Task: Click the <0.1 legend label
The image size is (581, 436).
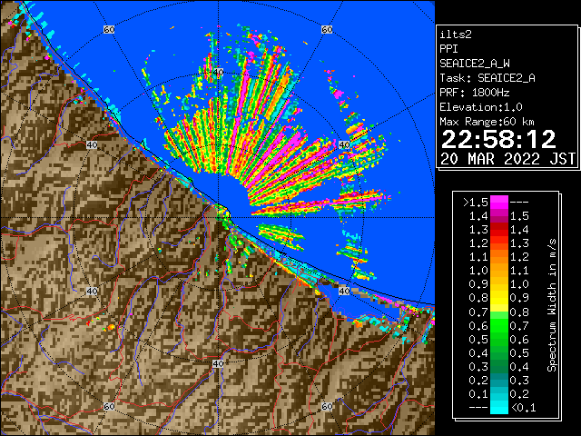Action: click(523, 408)
